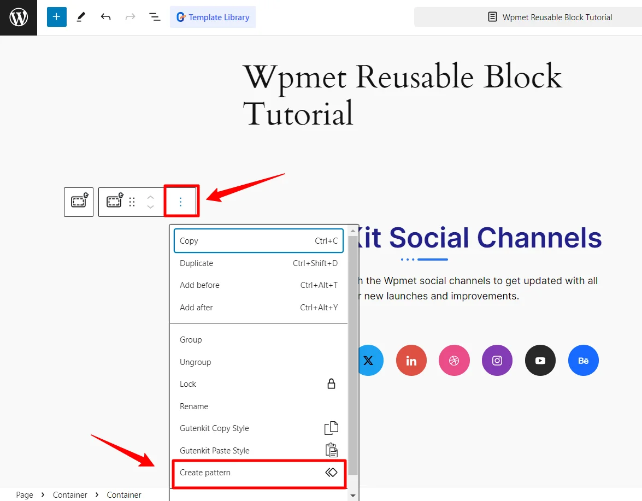Click Gutenkit Copy Style entry
642x501 pixels.
[258, 428]
